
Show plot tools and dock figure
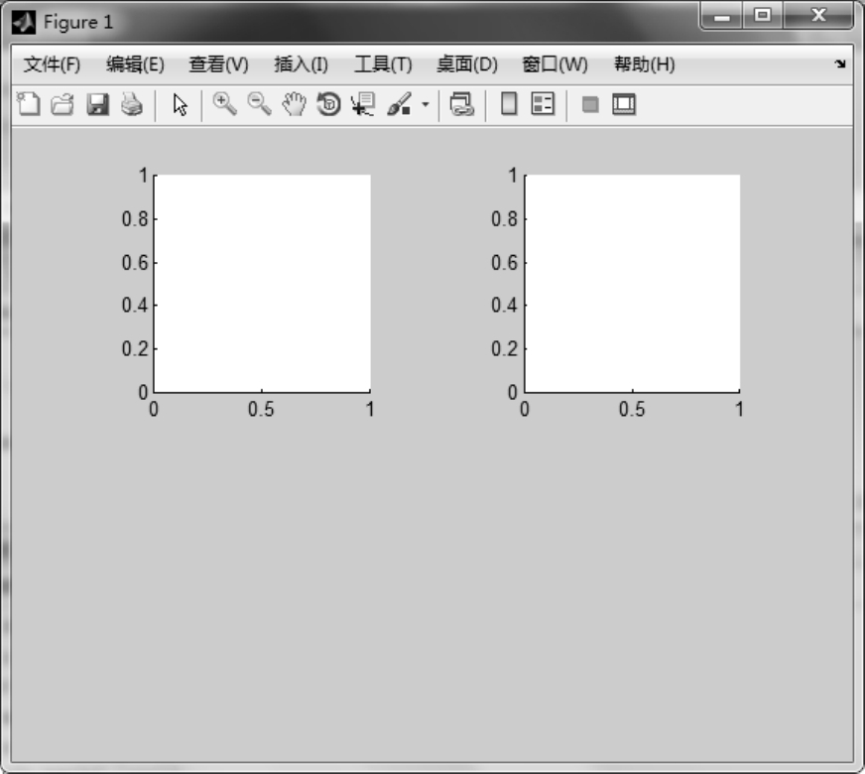(623, 104)
